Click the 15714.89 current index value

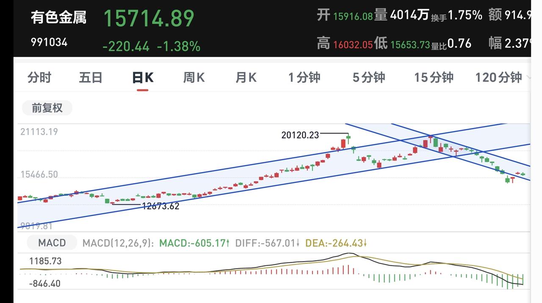(149, 18)
